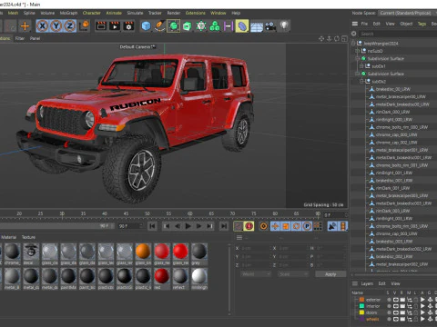This screenshot has height=327, width=437.
Task: Click the green Extrude generator icon
Action: click(187, 26)
